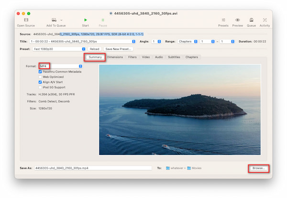
Task: Click the Reload preset button
Action: 94,49
